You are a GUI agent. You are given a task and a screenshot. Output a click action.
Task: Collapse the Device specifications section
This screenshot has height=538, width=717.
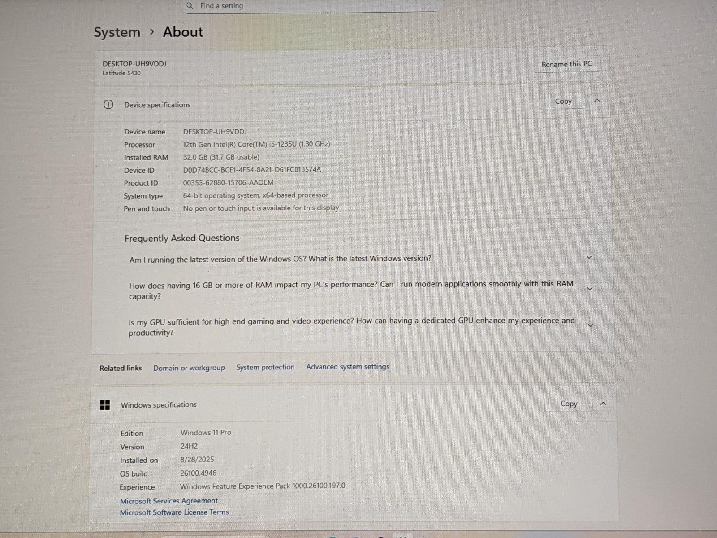597,101
